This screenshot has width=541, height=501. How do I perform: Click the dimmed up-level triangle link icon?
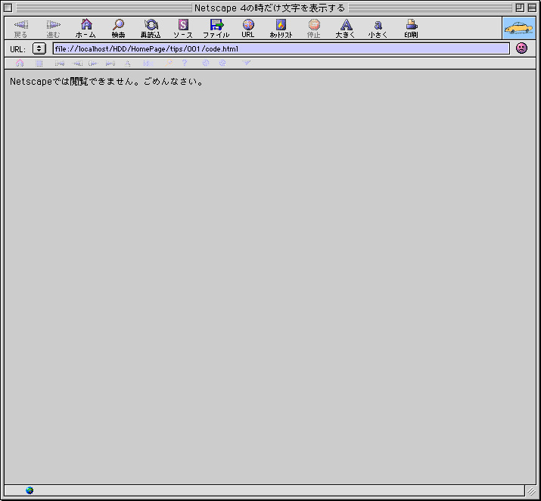pyautogui.click(x=128, y=63)
